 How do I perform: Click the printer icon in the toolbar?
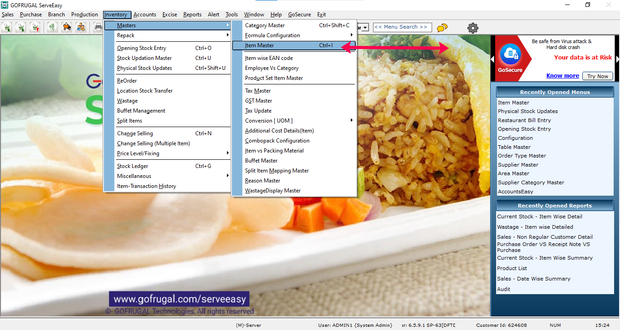tap(98, 27)
